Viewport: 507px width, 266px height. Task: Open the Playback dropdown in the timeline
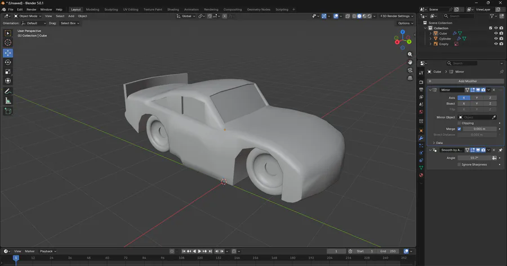(48, 251)
